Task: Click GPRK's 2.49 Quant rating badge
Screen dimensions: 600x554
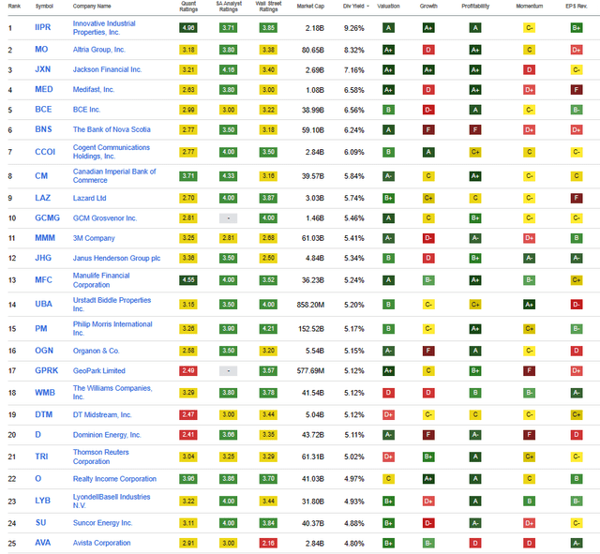Action: click(x=188, y=370)
